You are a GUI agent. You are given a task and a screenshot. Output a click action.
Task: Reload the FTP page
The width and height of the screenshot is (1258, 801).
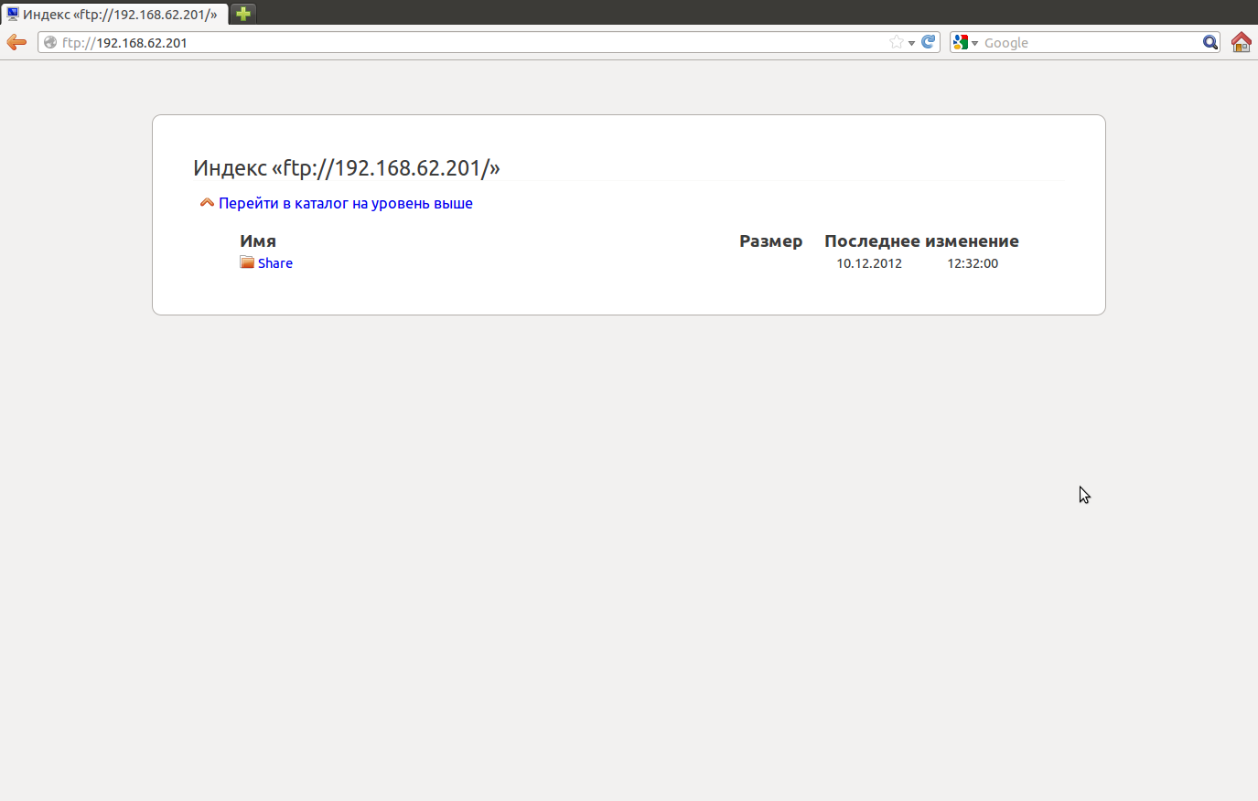(929, 42)
